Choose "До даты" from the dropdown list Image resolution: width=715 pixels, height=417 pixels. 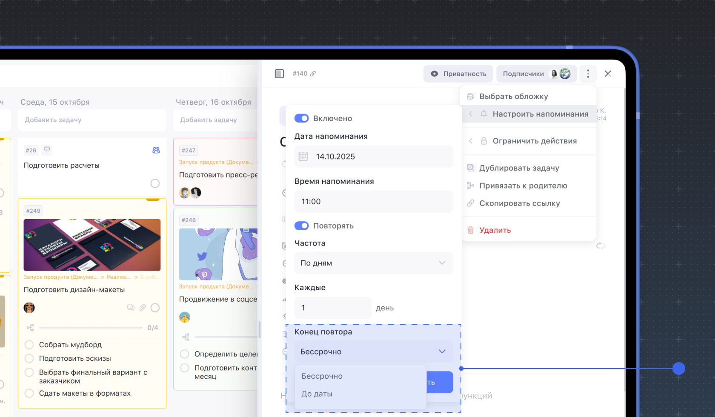[317, 394]
